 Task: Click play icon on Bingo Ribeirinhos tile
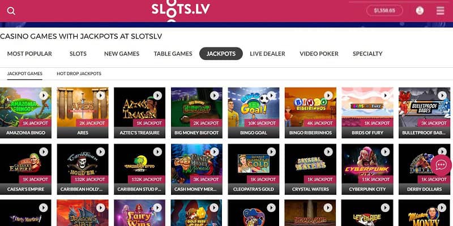(328, 95)
